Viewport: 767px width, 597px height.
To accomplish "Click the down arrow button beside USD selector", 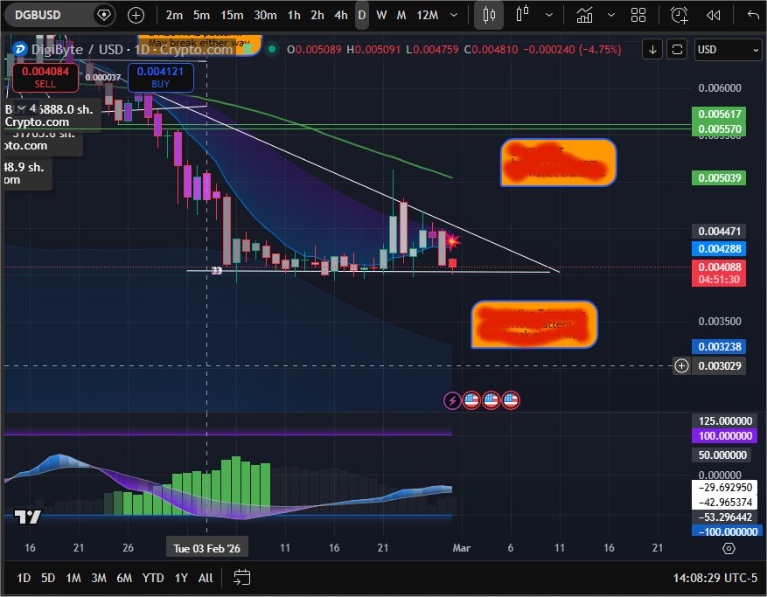I will [x=652, y=50].
